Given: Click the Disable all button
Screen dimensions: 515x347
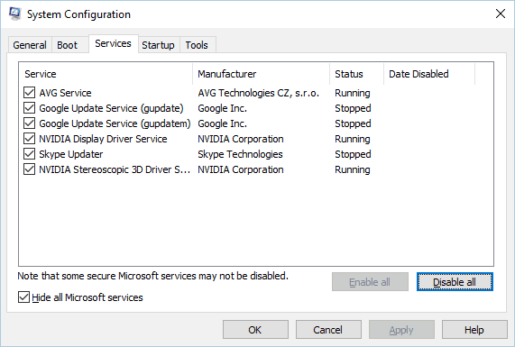Looking at the screenshot, I should (455, 282).
